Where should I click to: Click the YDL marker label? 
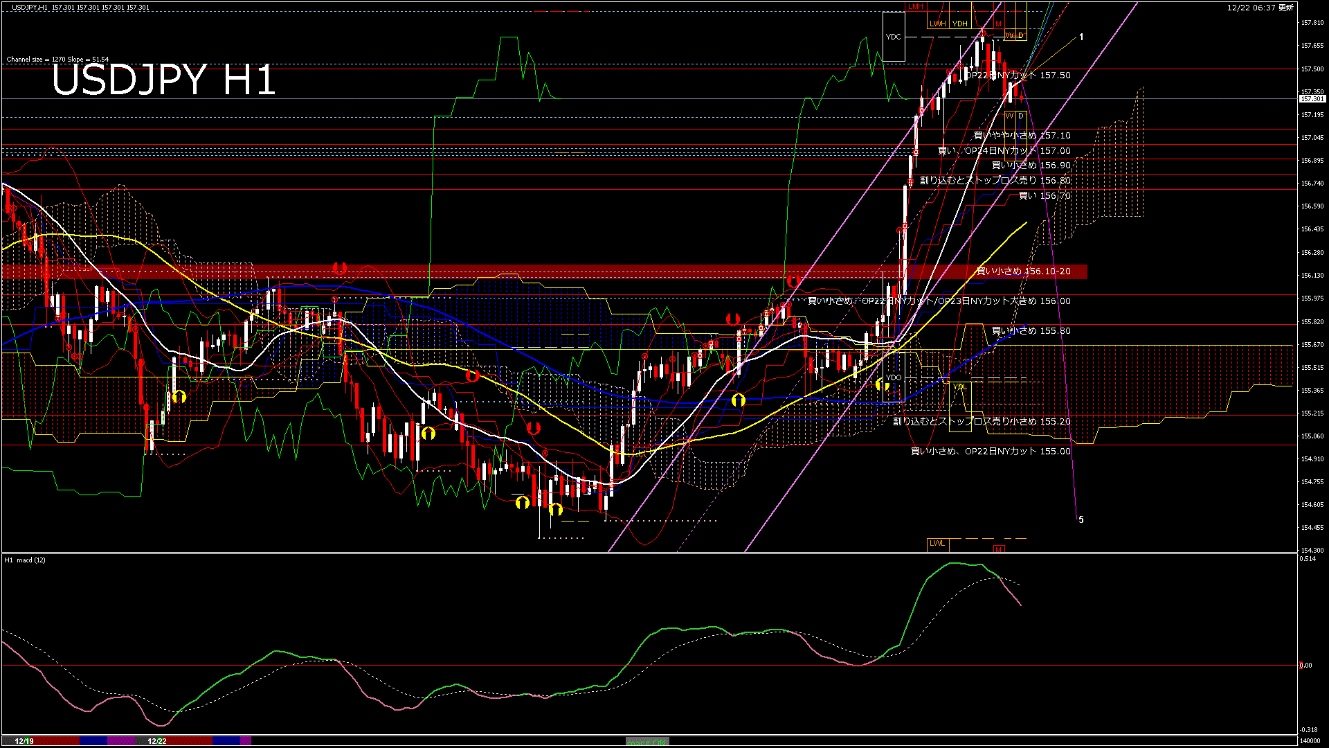pyautogui.click(x=960, y=386)
